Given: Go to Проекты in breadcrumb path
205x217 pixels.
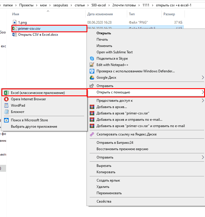Looking at the screenshot, I should click(x=26, y=5).
